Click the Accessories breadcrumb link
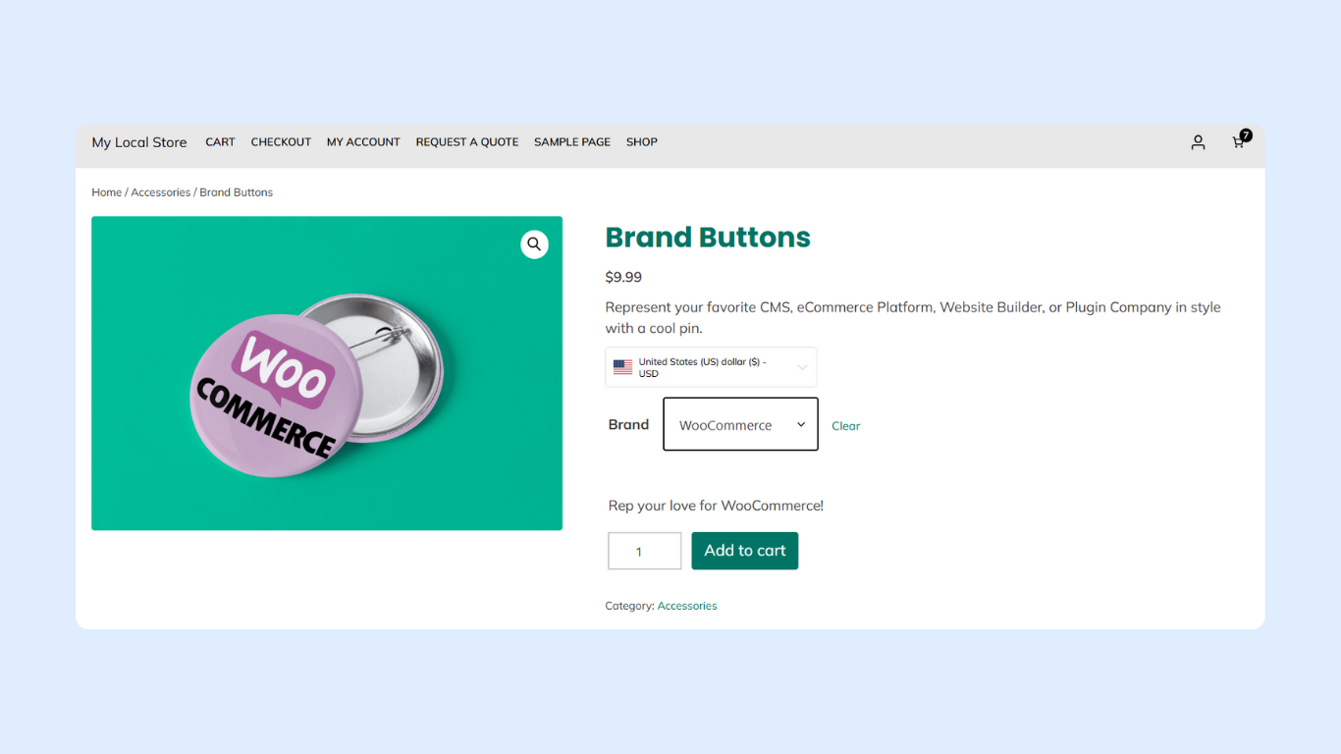The width and height of the screenshot is (1341, 754). coord(160,192)
